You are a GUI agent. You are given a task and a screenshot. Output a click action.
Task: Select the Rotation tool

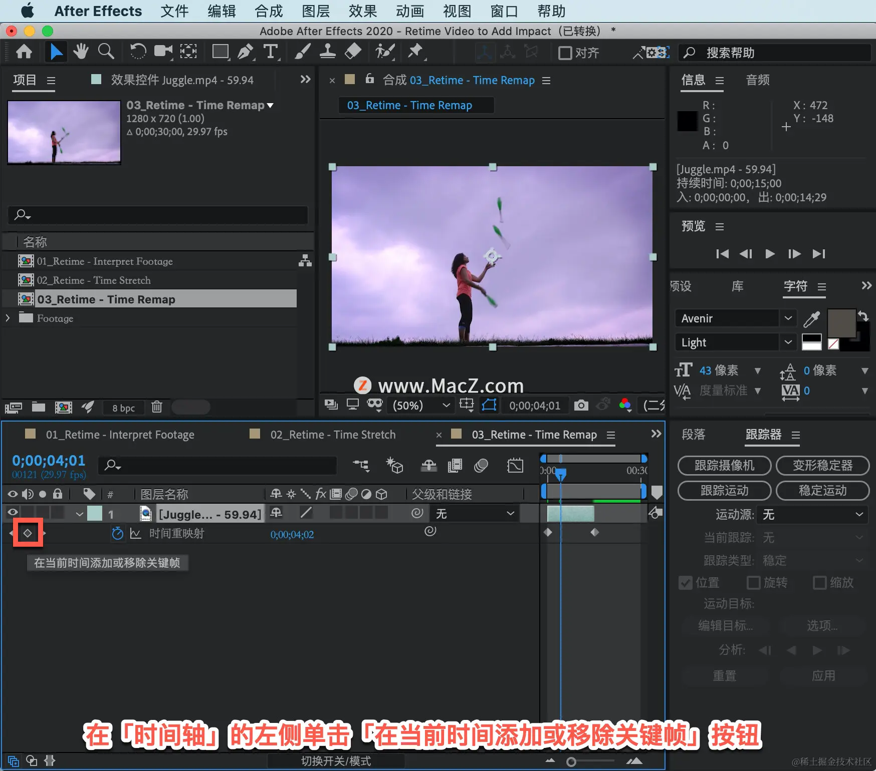tap(138, 52)
